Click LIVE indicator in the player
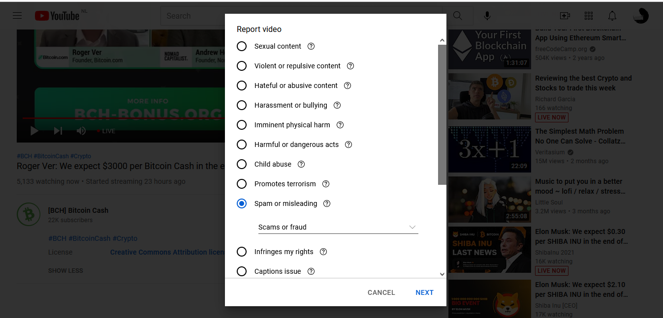 coord(106,131)
